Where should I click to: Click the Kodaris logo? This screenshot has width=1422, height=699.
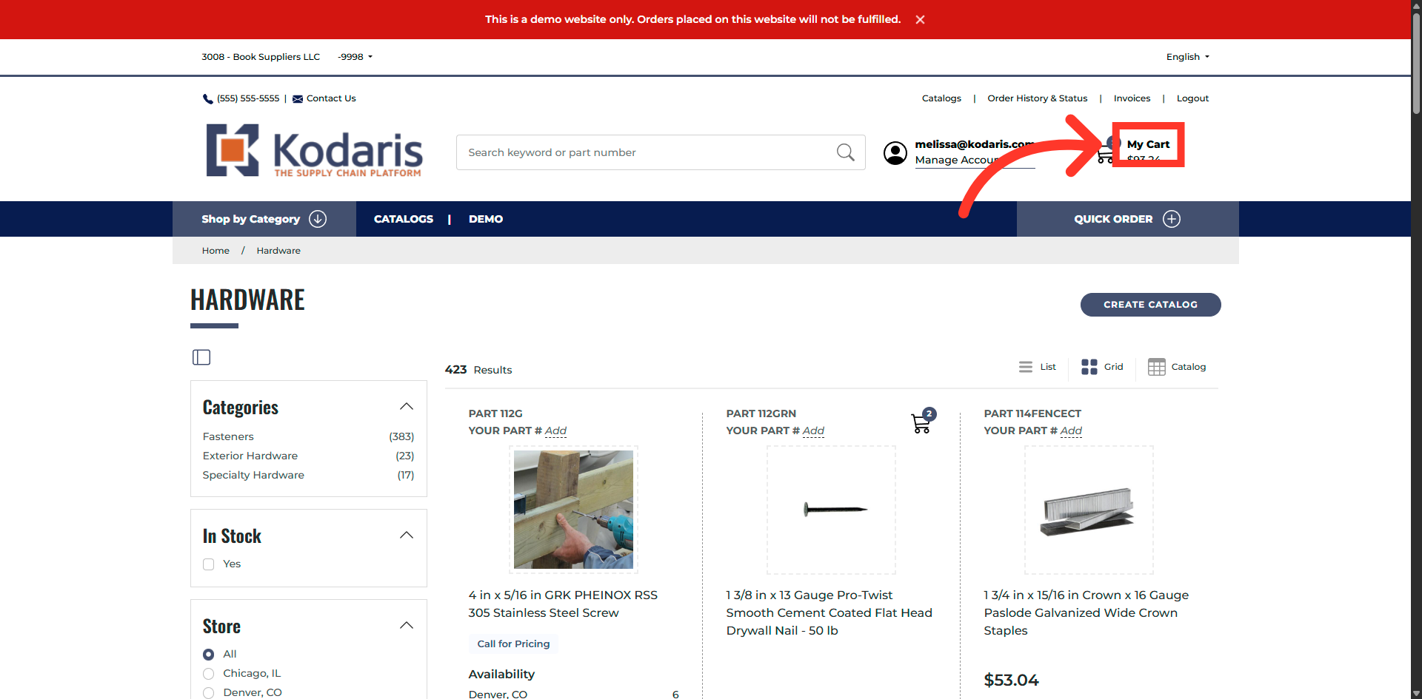[314, 150]
